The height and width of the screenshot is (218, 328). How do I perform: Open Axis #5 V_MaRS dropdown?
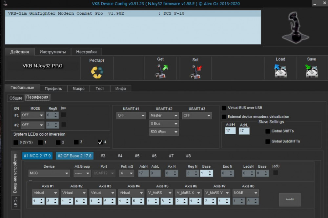click(x=160, y=193)
